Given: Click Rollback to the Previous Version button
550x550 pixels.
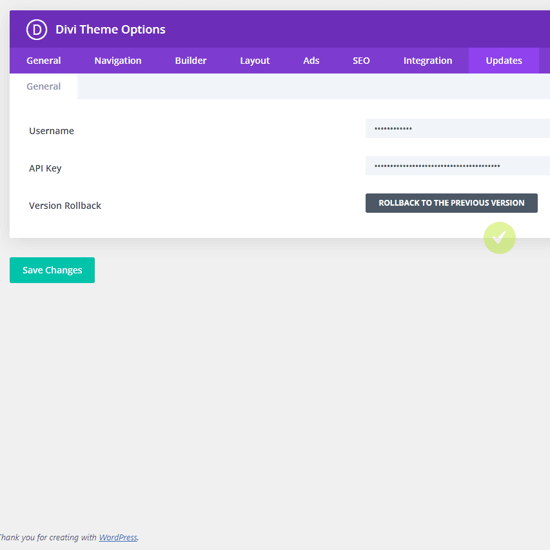Looking at the screenshot, I should tap(451, 203).
